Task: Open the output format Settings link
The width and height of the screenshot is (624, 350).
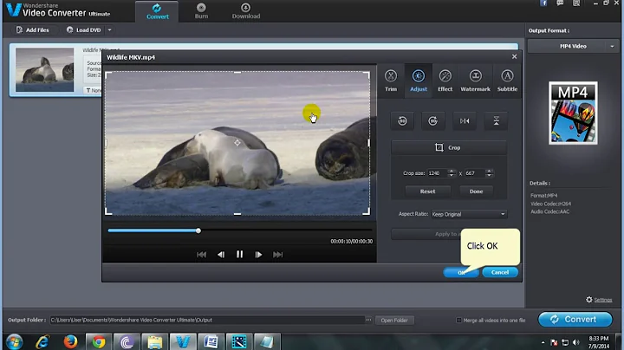Action: tap(602, 300)
